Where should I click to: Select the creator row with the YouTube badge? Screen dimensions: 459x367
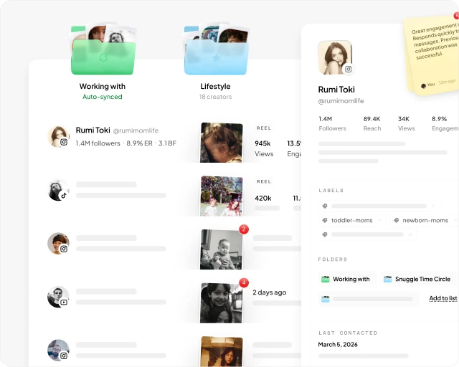tap(107, 297)
